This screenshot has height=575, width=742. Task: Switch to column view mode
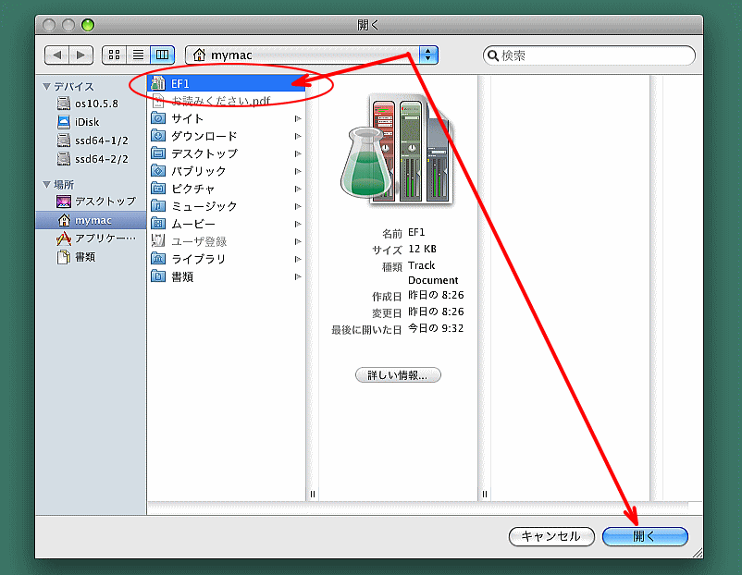(x=162, y=55)
